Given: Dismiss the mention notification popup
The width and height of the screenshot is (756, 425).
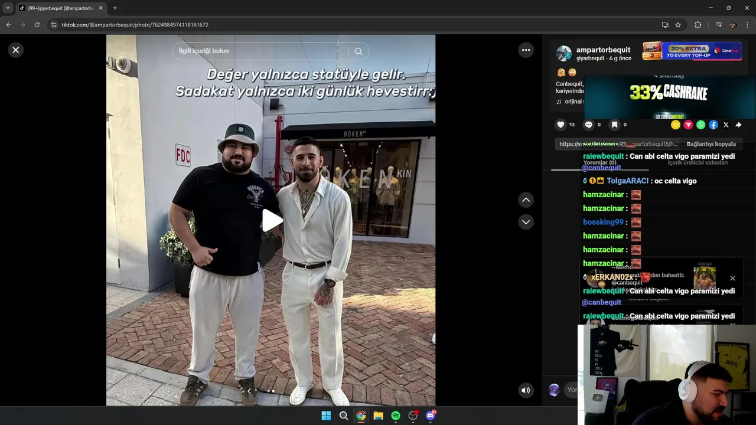Looking at the screenshot, I should pos(732,278).
